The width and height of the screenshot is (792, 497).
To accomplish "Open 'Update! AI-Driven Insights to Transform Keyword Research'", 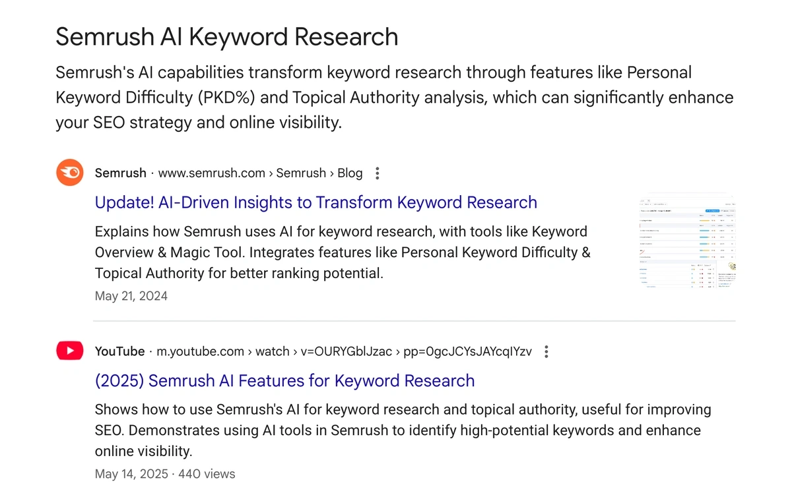I will pyautogui.click(x=316, y=202).
